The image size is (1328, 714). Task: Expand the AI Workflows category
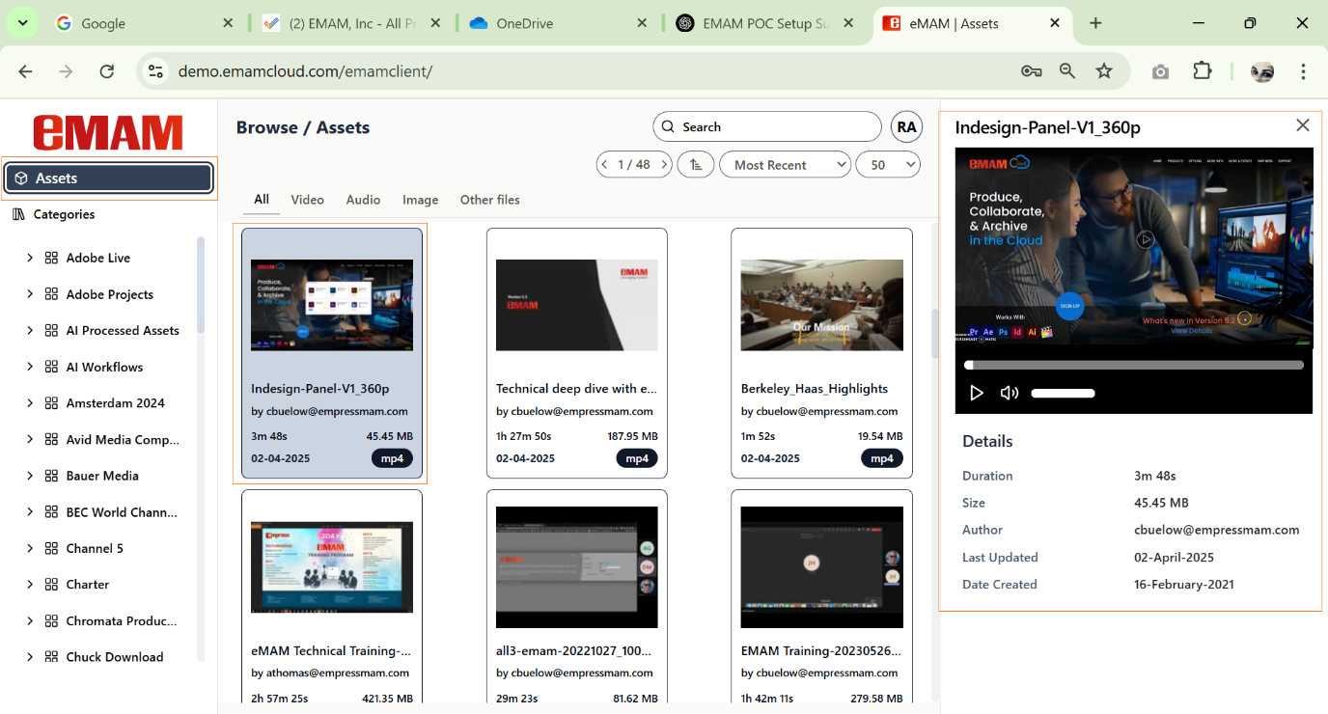point(30,367)
